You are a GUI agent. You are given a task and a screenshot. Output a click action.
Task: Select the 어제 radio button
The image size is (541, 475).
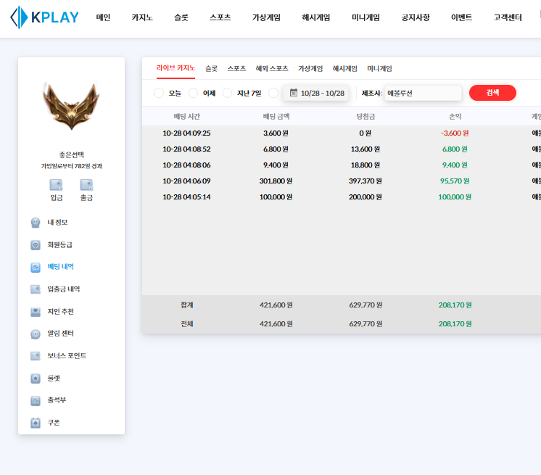click(194, 93)
